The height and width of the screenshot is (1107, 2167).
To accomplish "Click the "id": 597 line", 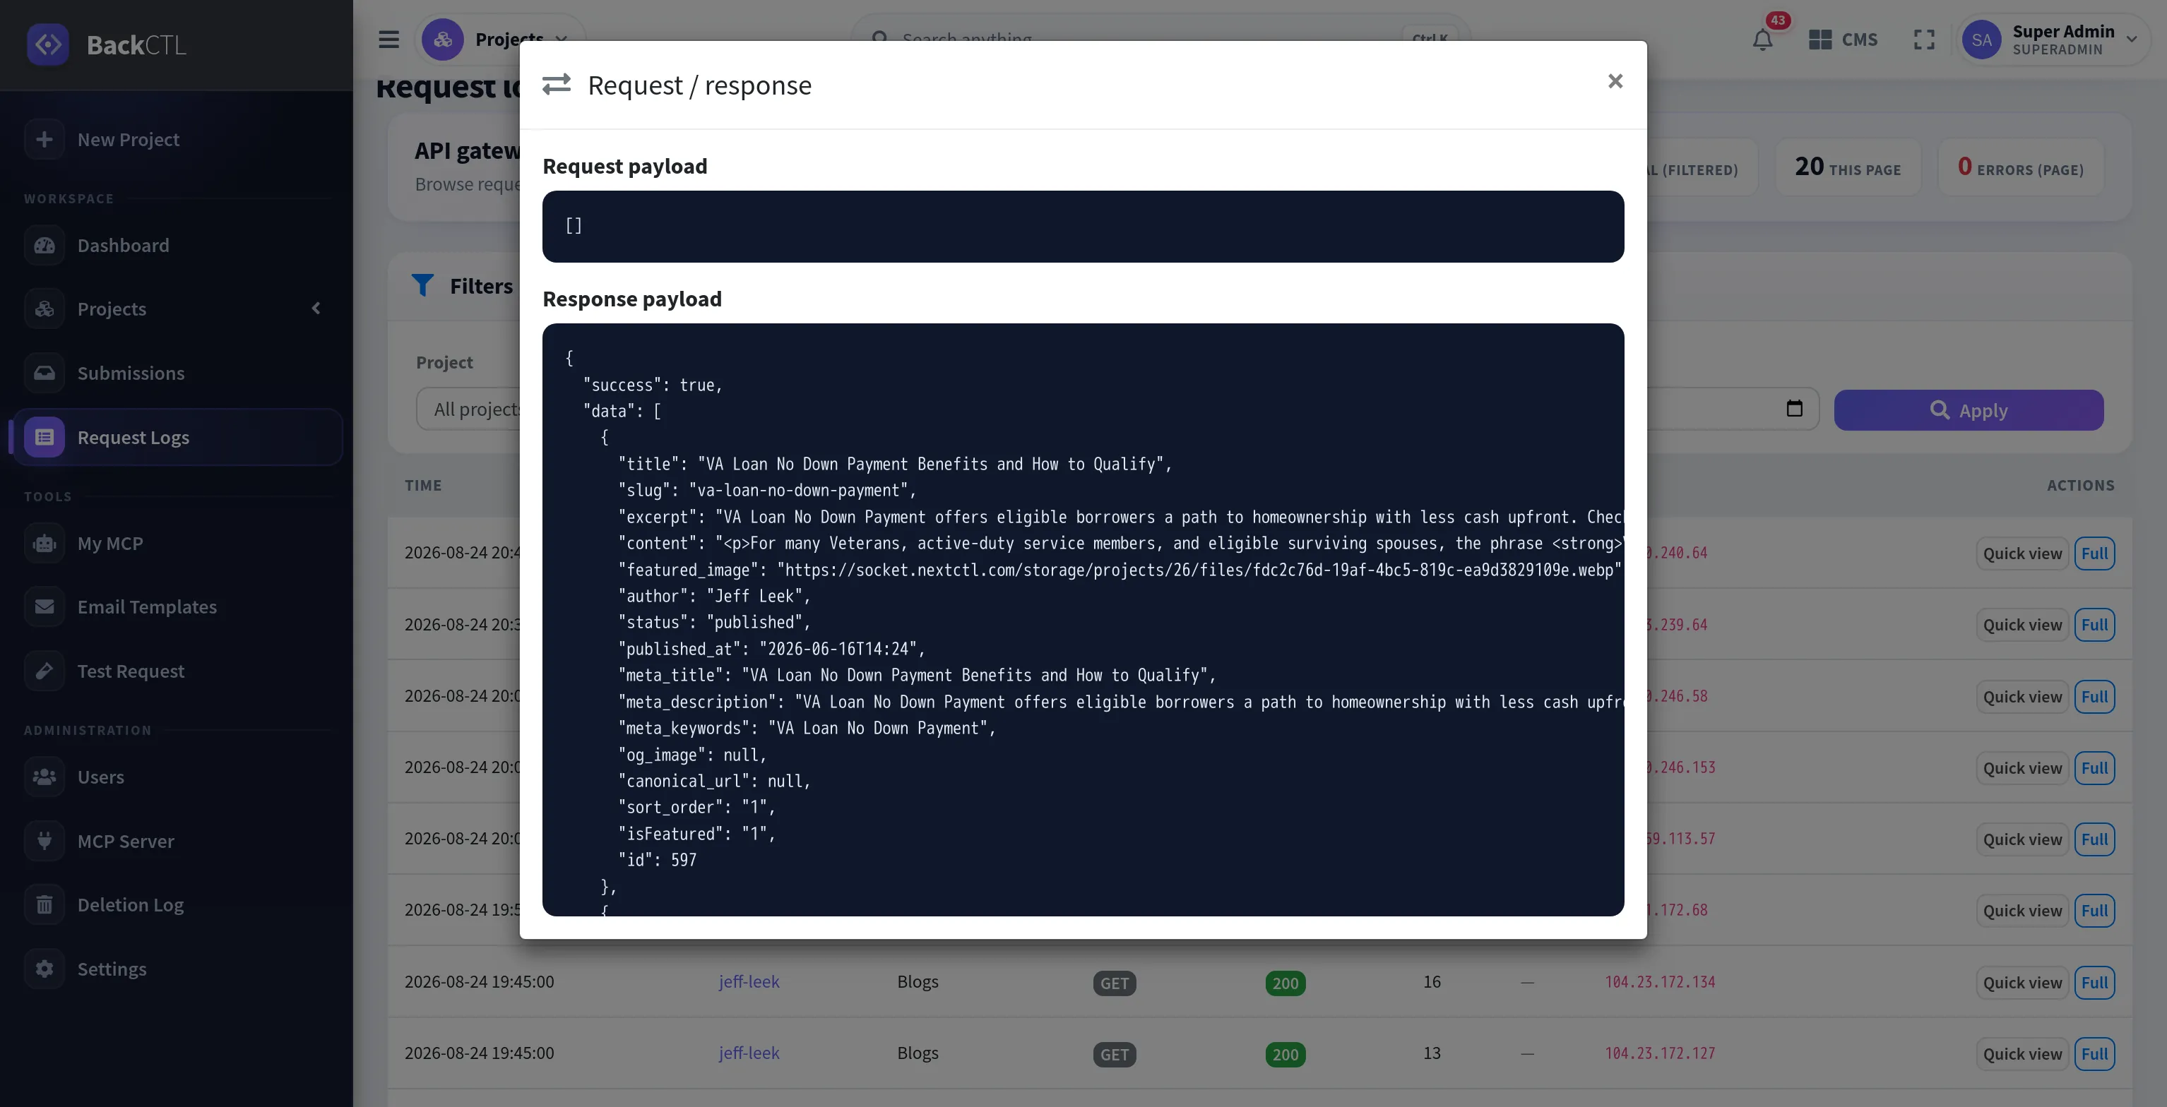I will 657,860.
